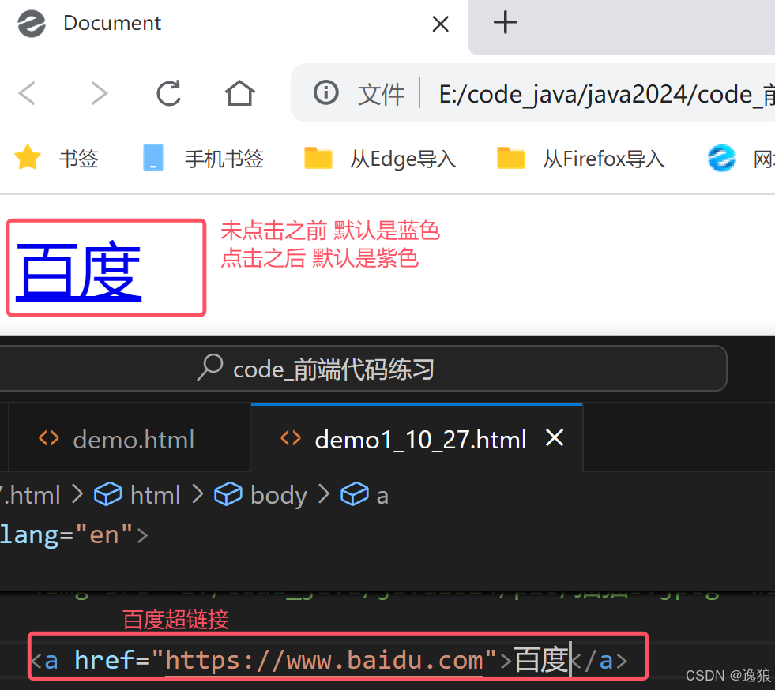The width and height of the screenshot is (775, 690).
Task: Click html breadcrumb item
Action: tap(137, 495)
